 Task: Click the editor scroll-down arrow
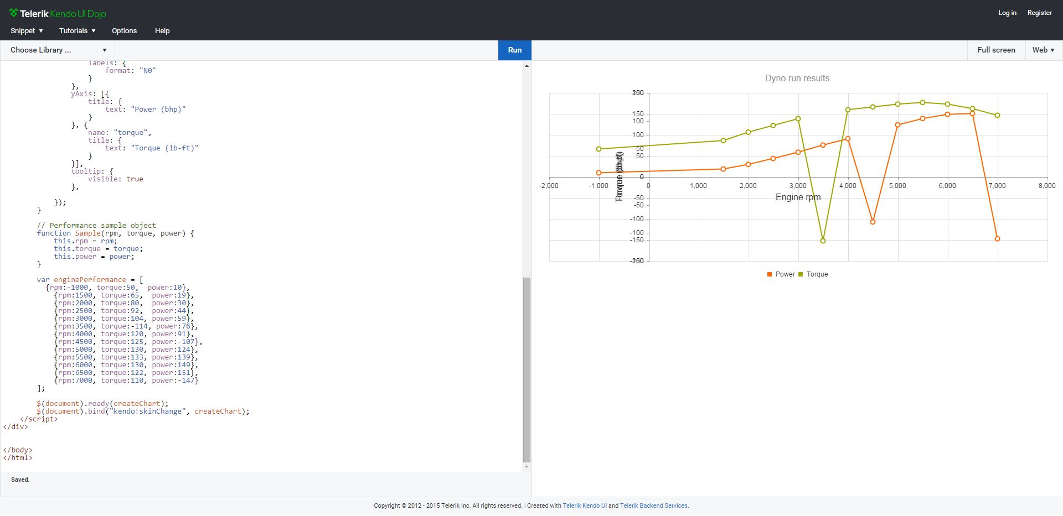(527, 467)
